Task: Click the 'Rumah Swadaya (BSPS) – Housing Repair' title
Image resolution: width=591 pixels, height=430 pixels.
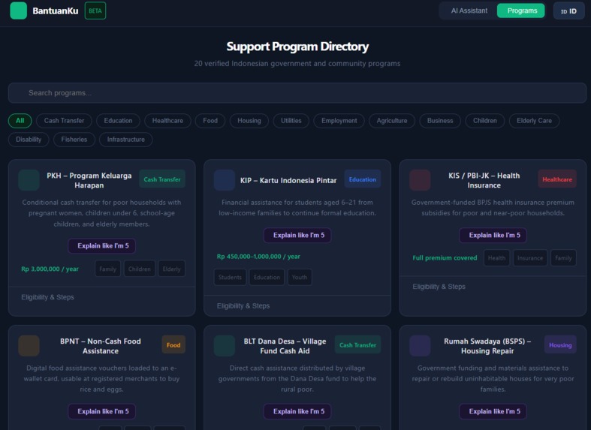Action: click(x=487, y=346)
